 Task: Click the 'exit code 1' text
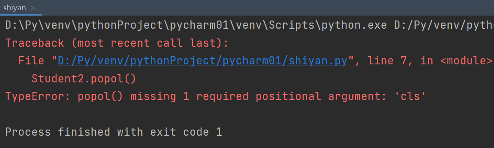click(x=186, y=132)
